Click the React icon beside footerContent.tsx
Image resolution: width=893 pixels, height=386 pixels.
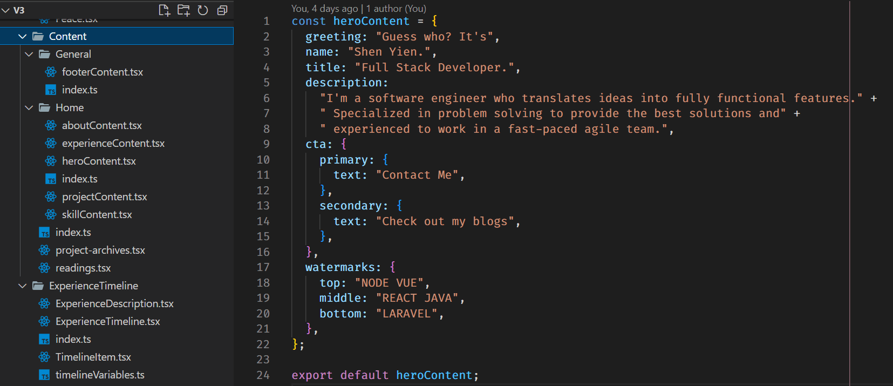coord(51,72)
